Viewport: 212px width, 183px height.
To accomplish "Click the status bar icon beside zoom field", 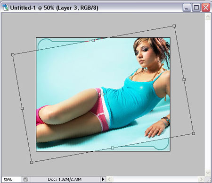I will tap(25, 180).
